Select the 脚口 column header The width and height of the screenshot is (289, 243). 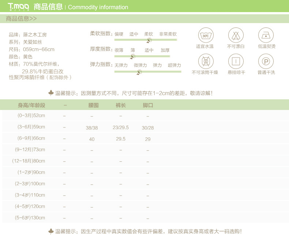[x=148, y=105]
